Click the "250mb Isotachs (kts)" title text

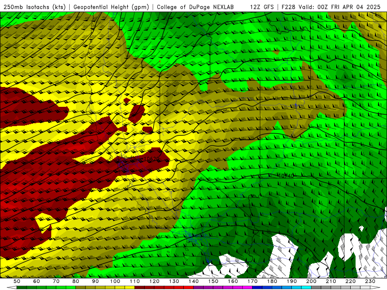[x=34, y=7]
